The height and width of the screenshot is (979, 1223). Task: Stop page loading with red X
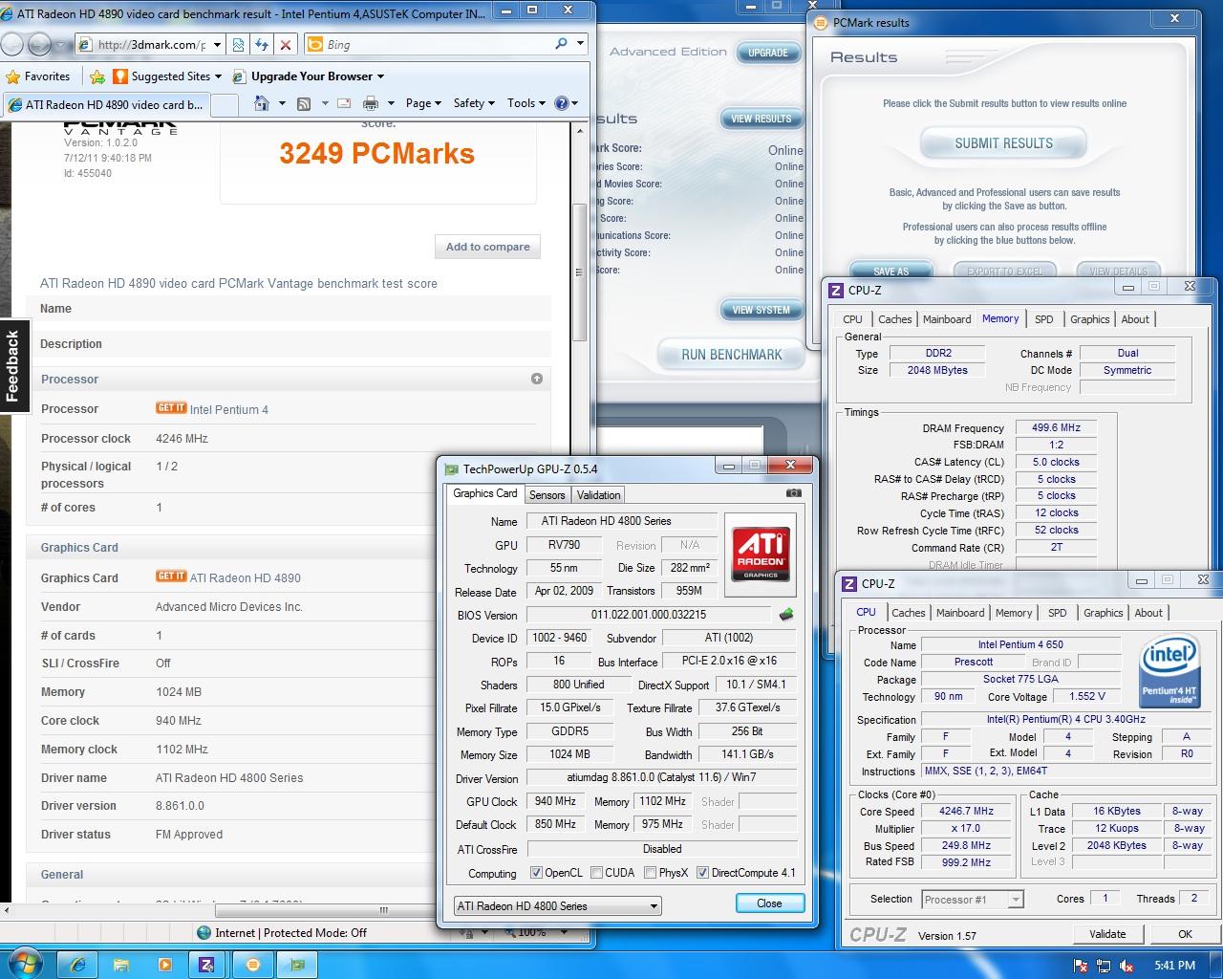285,44
